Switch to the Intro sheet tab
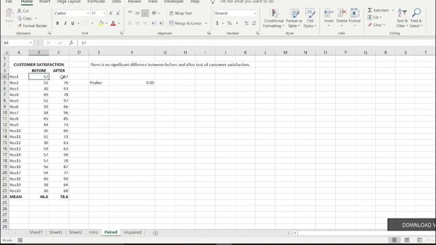 point(93,233)
